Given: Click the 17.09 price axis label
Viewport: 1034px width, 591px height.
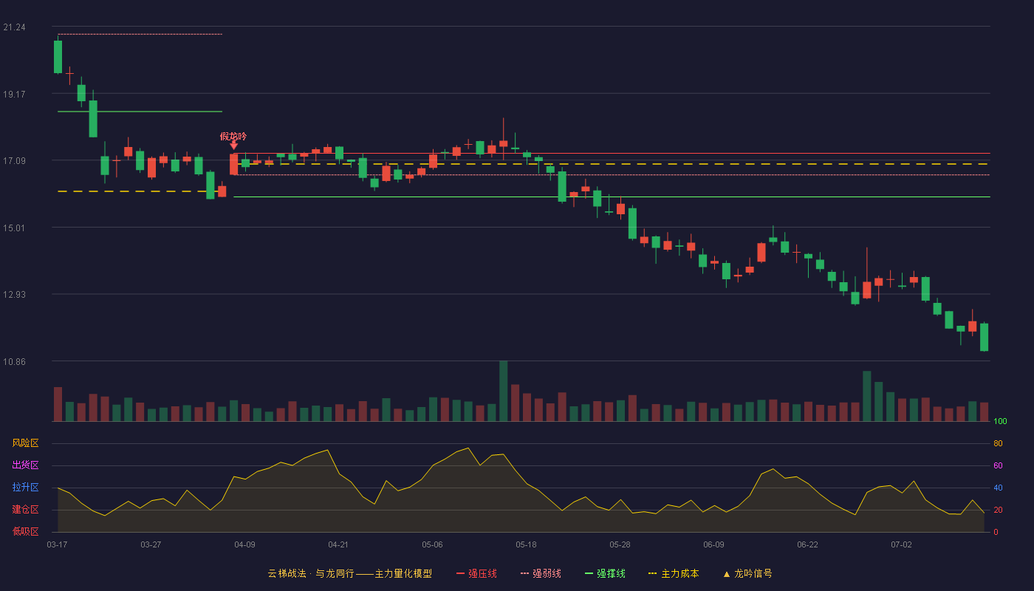Looking at the screenshot, I should (x=14, y=161).
